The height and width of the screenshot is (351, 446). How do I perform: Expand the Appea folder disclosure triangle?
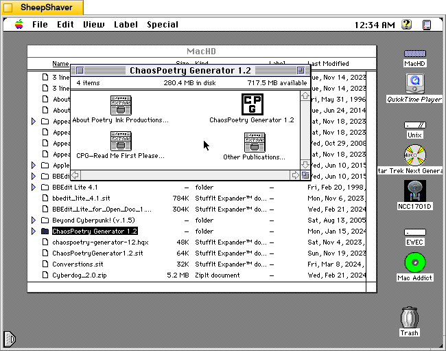click(x=34, y=122)
